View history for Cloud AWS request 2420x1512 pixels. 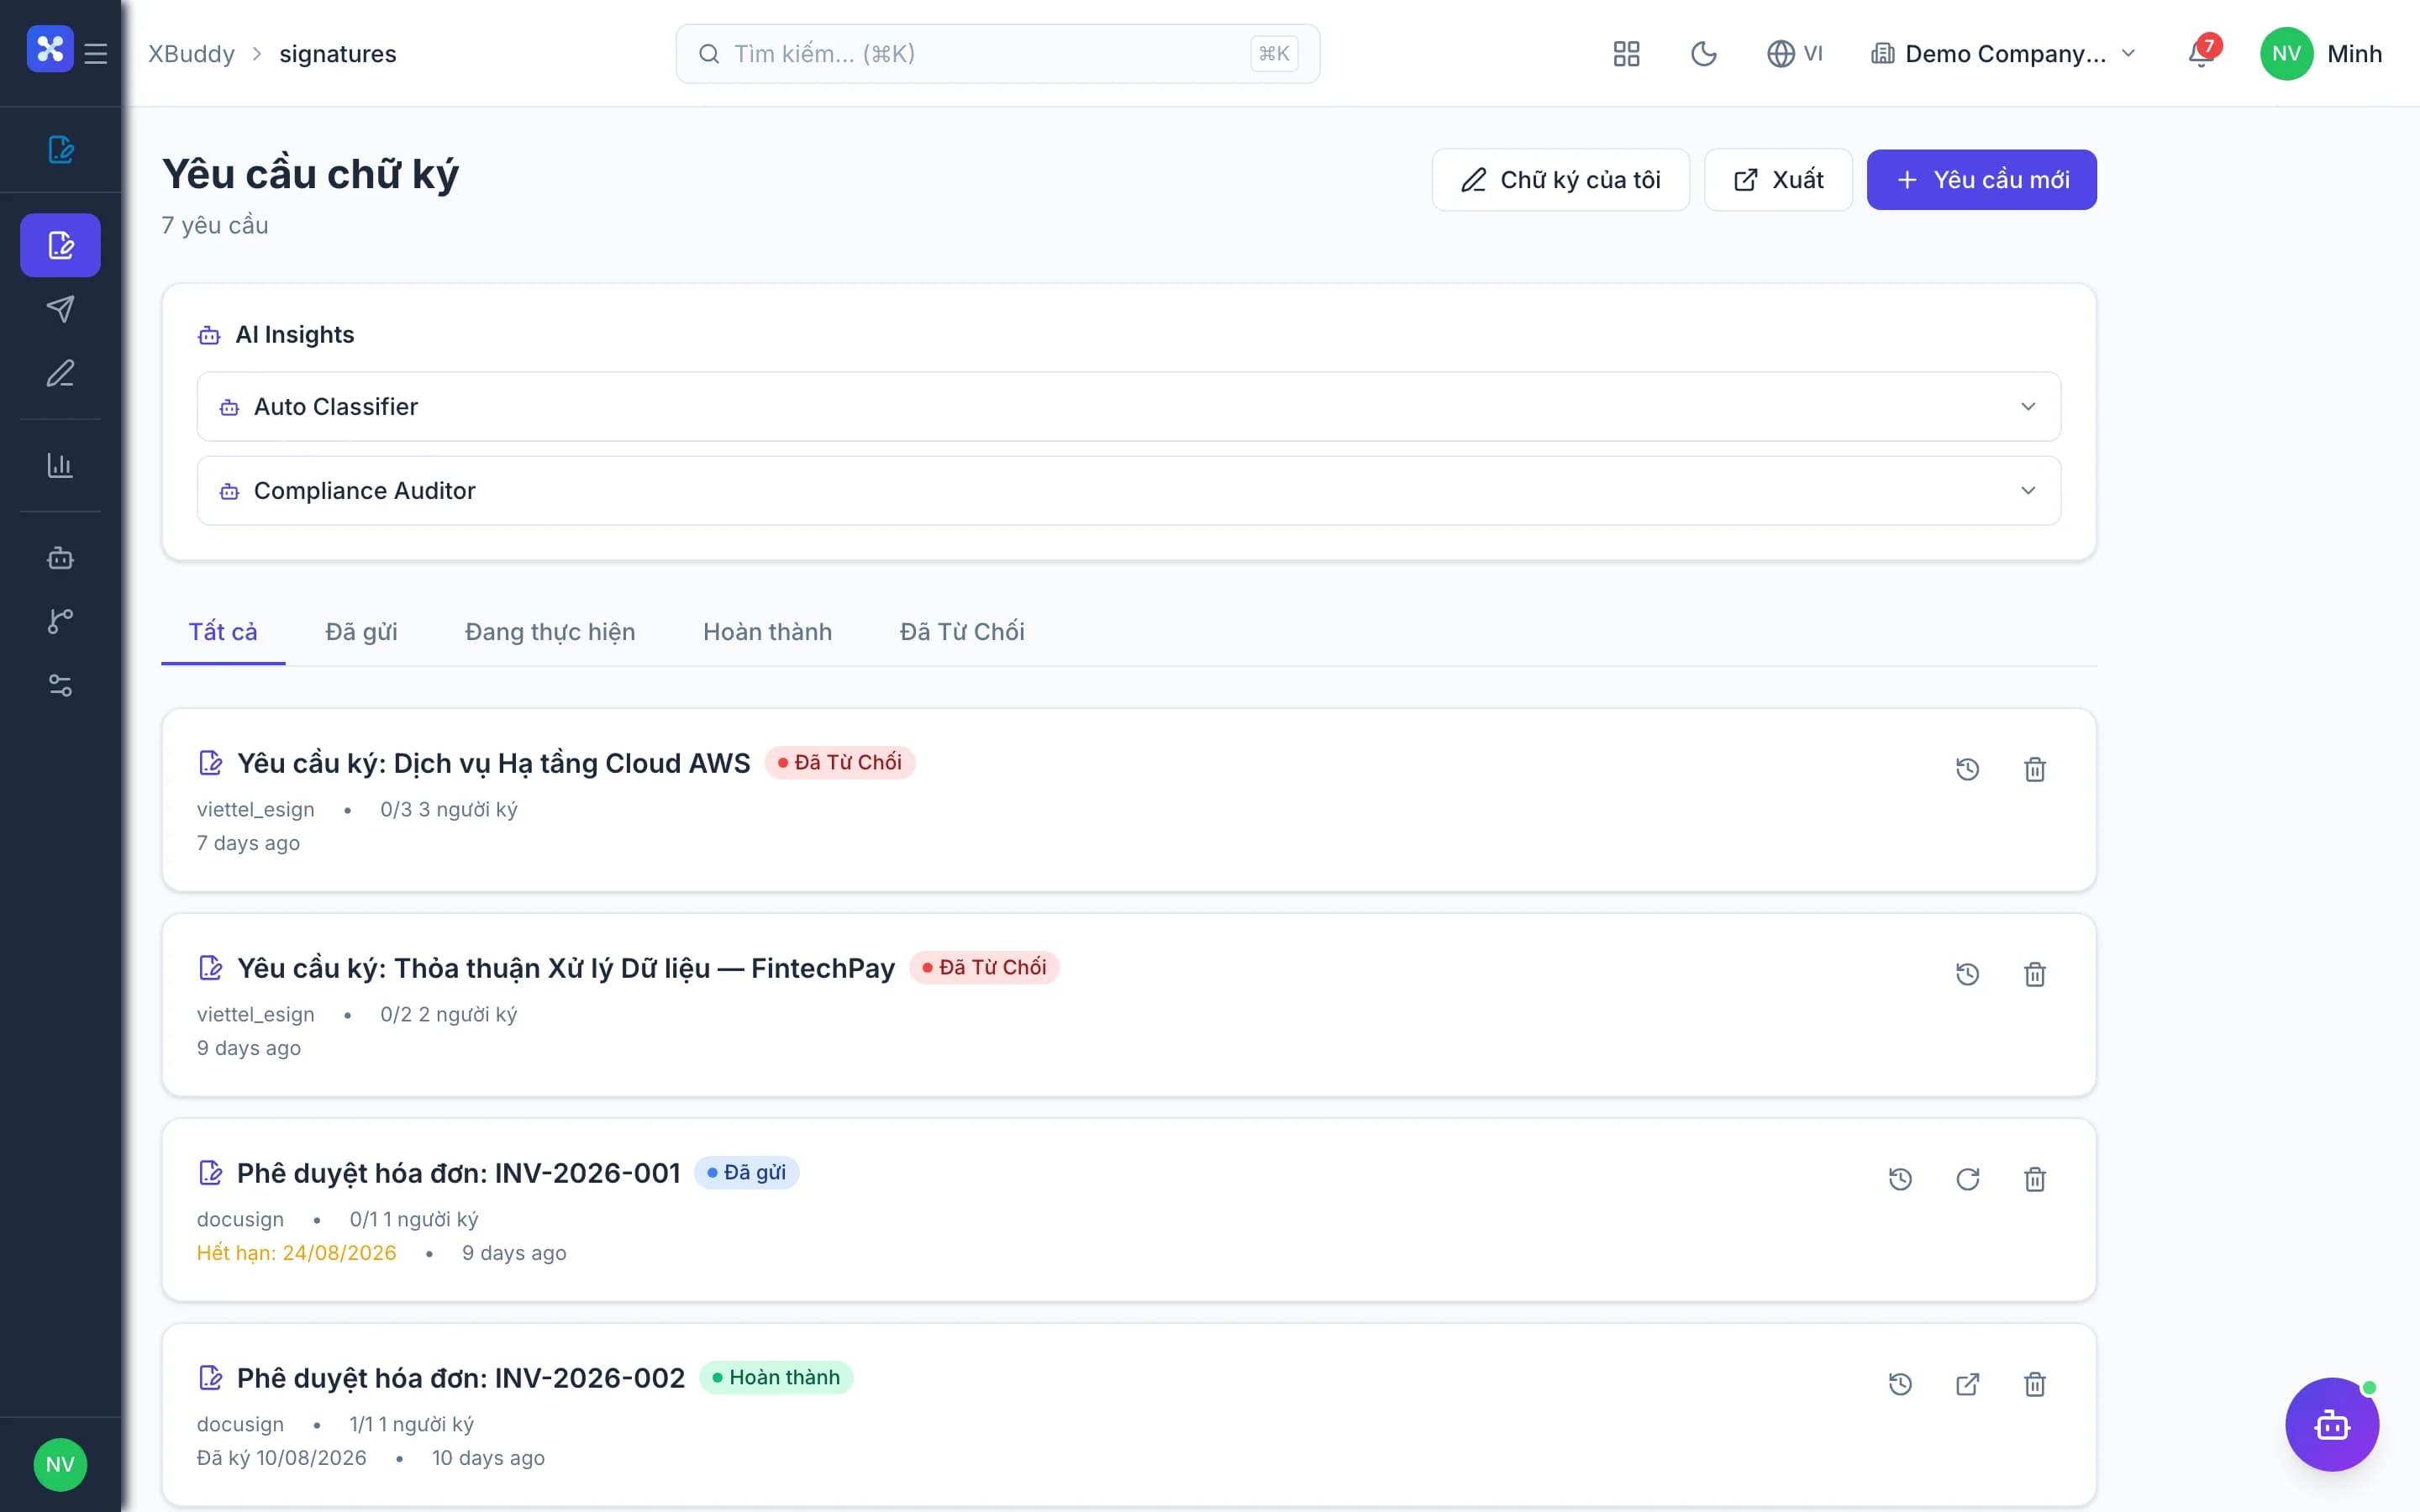pos(1967,769)
